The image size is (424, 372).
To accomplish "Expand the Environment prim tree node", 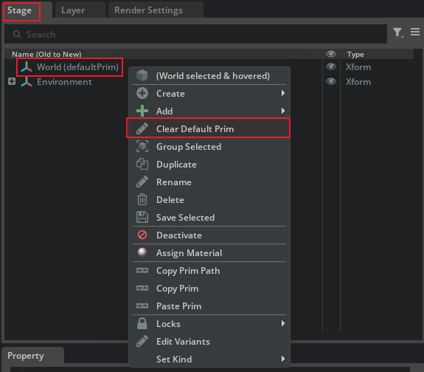I will (x=12, y=81).
